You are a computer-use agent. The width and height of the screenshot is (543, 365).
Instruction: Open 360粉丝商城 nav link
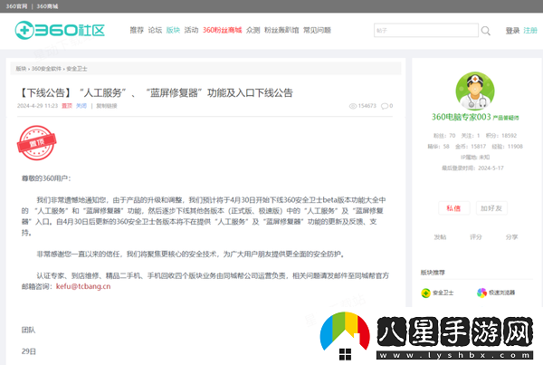point(223,30)
